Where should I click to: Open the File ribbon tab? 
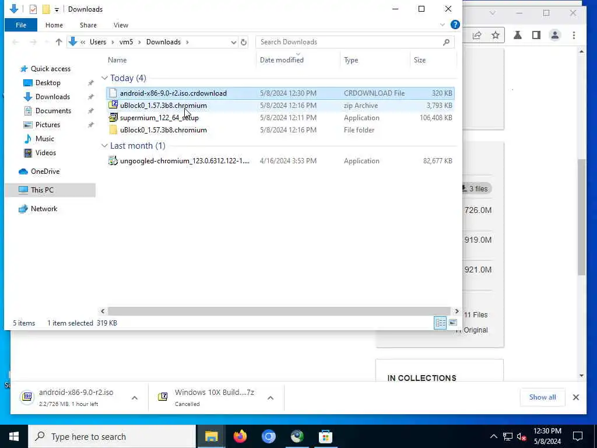tap(21, 25)
